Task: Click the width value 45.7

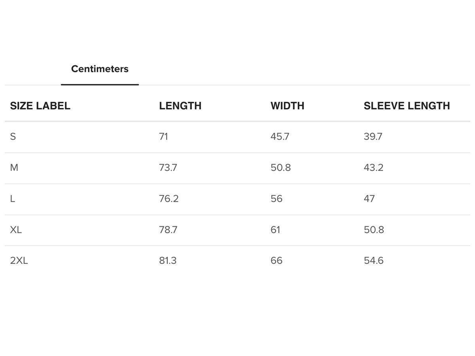Action: 280,137
